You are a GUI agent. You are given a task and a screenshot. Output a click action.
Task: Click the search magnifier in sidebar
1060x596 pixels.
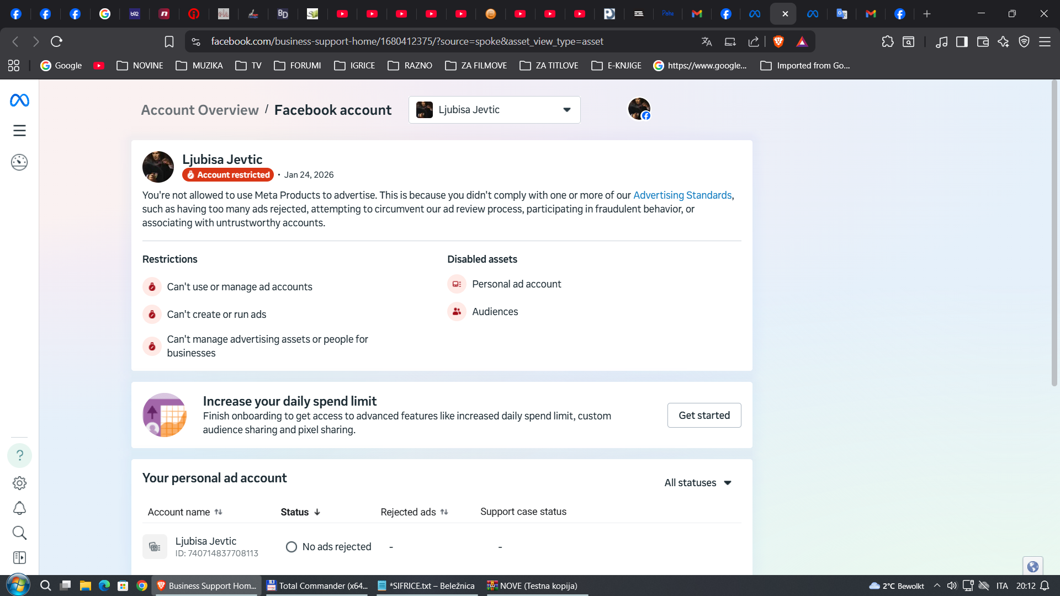[19, 533]
